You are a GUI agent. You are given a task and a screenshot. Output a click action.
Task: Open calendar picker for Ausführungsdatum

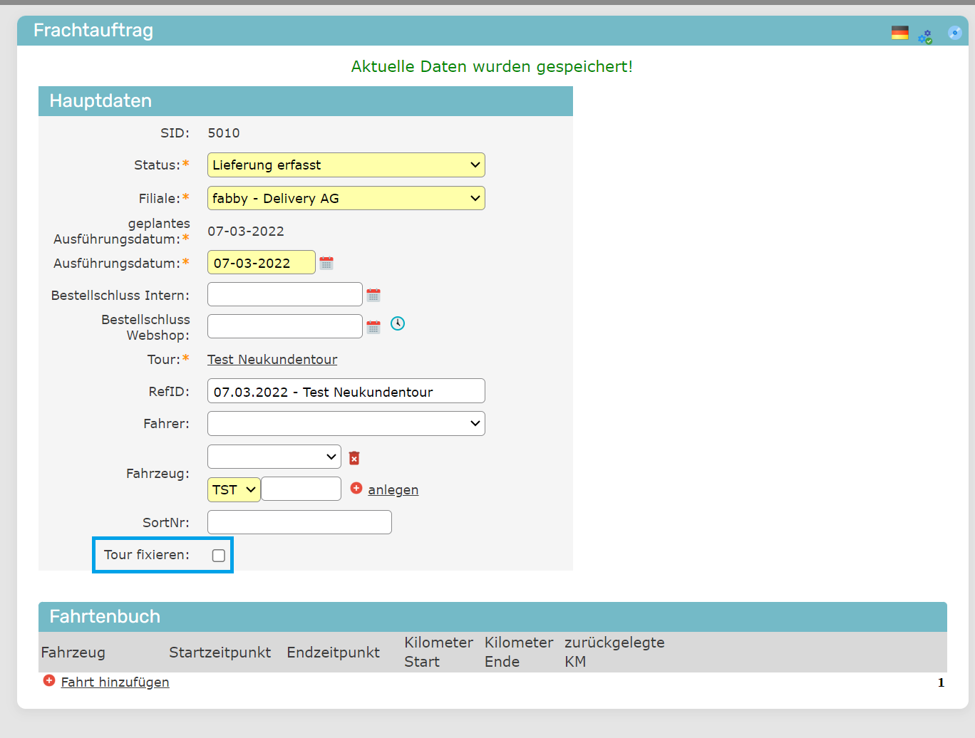tap(326, 263)
